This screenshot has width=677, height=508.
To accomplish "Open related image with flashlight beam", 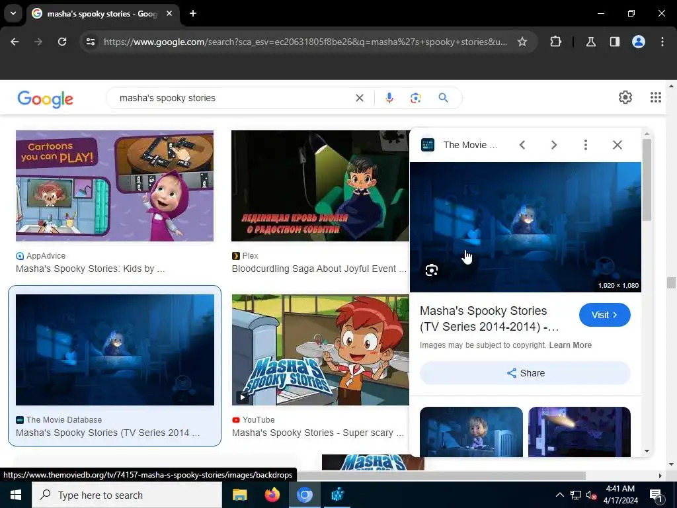I will point(579,431).
